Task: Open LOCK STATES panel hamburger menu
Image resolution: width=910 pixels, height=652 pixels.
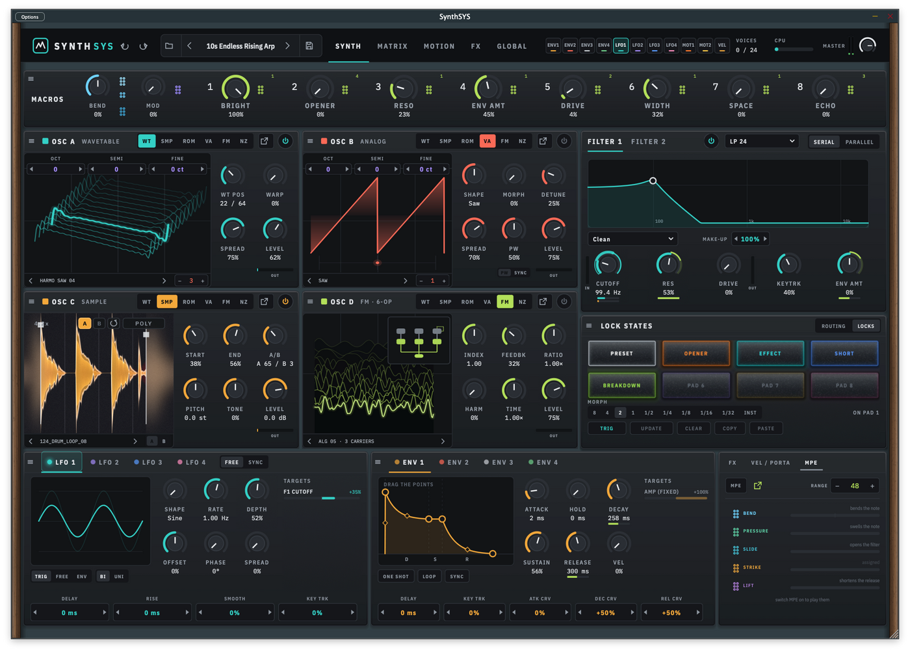Action: point(589,326)
